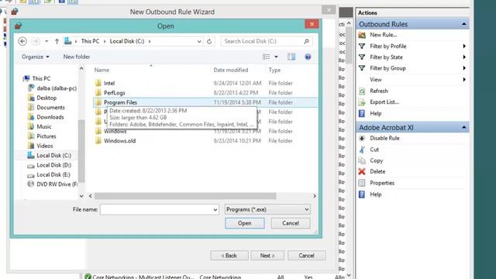
Task: Refresh the Local Disk (C:) listing
Action: 209,41
